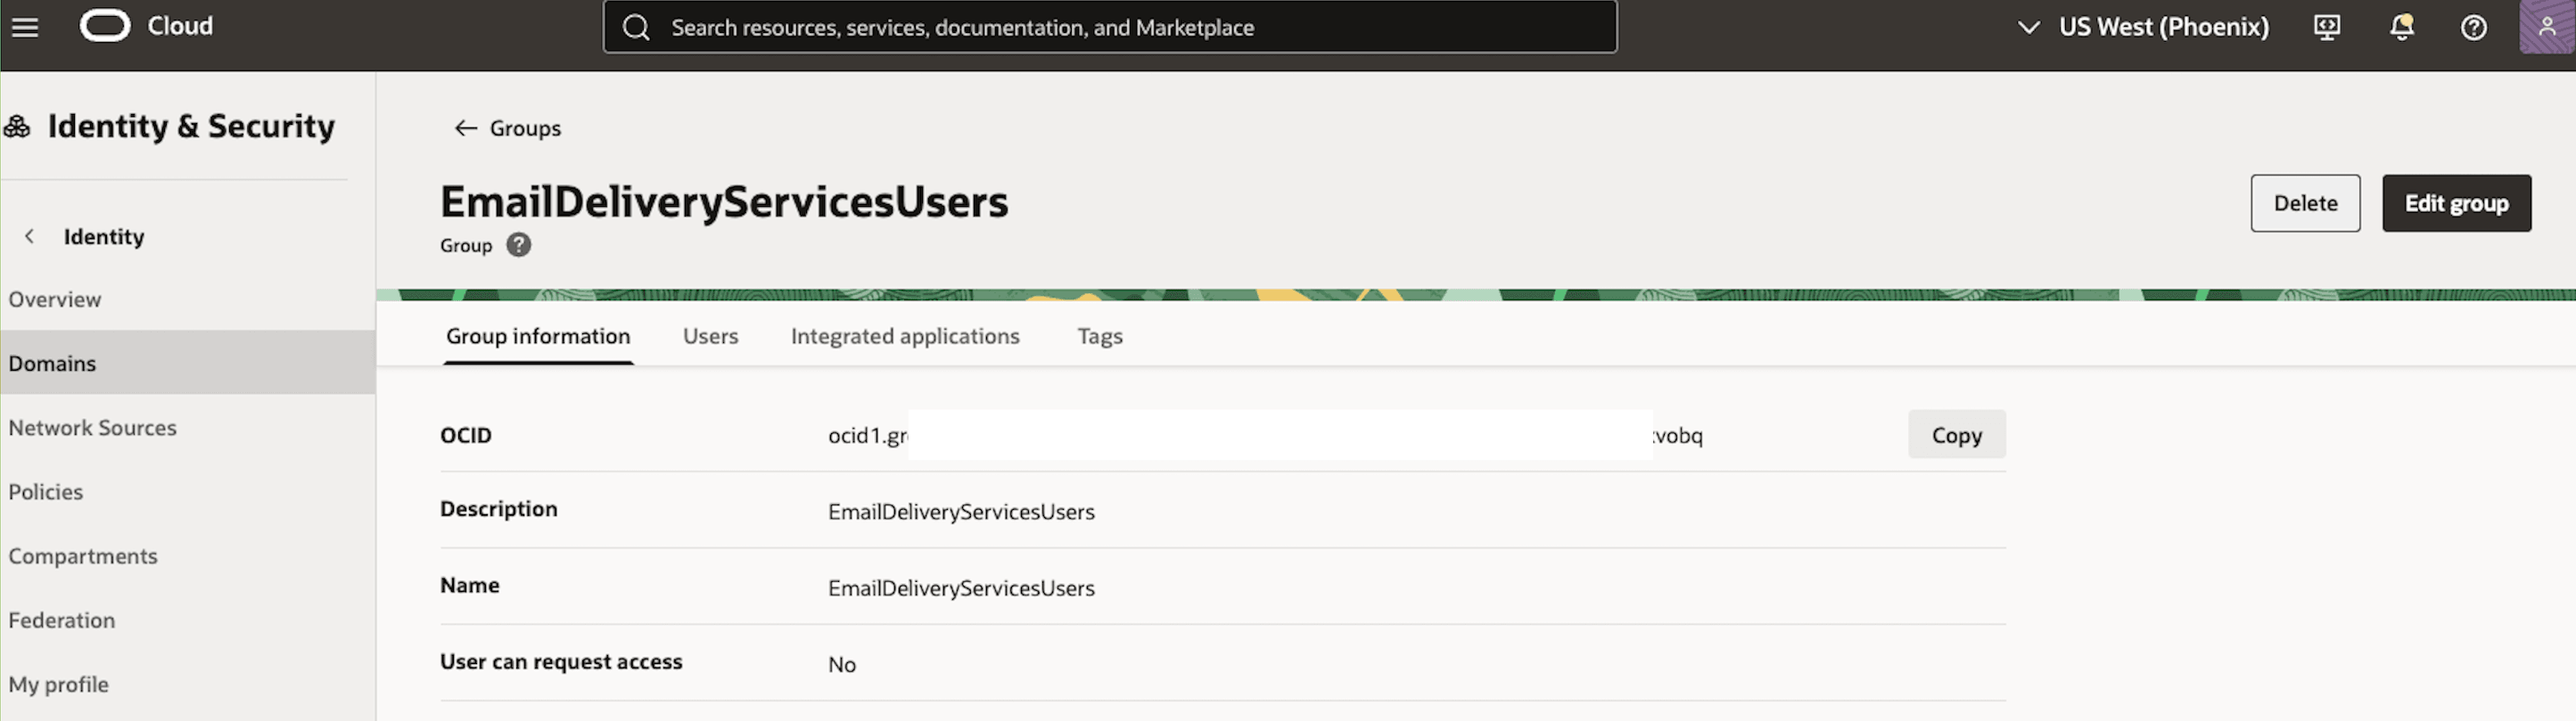The width and height of the screenshot is (2576, 721).
Task: Click the Delete group button
Action: 2305,203
